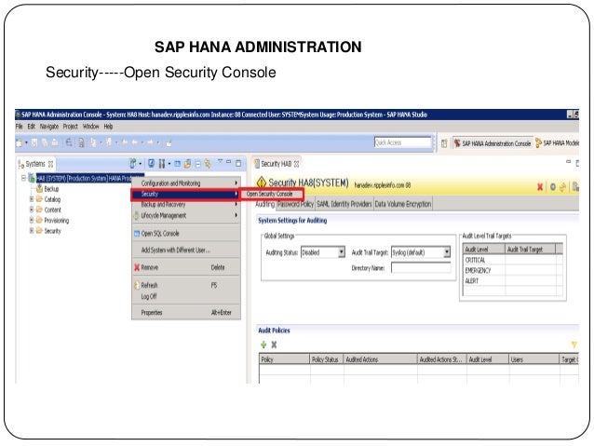Close the Security HA8 editor tab

coord(297,164)
